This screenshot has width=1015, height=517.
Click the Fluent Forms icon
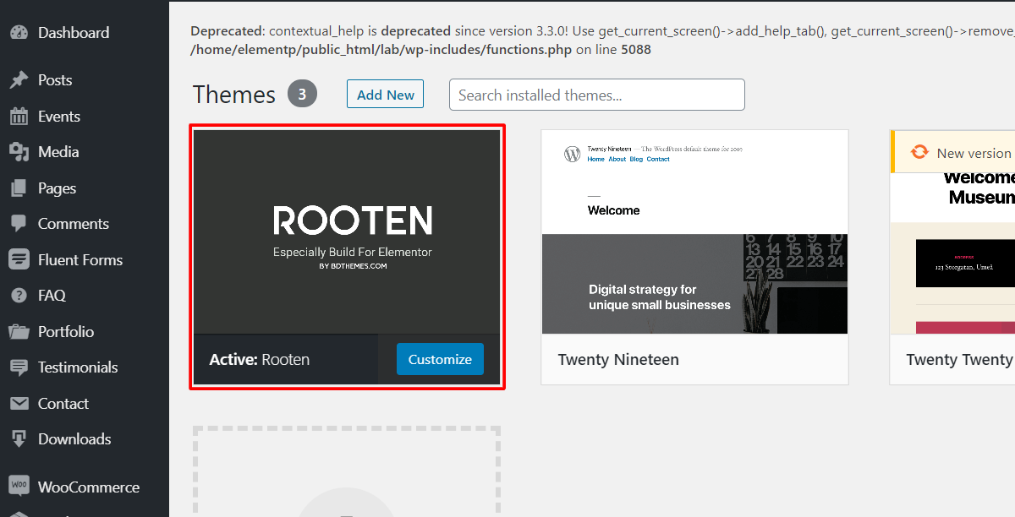[x=19, y=260]
